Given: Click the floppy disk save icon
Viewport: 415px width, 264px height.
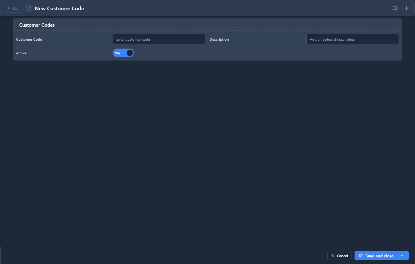Looking at the screenshot, I should (x=361, y=256).
